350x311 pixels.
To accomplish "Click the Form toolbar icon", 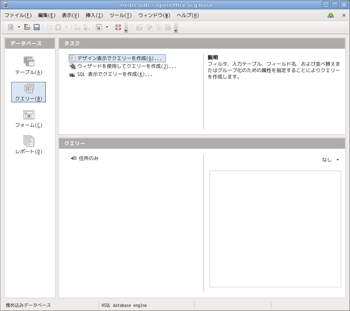I will 99,27.
